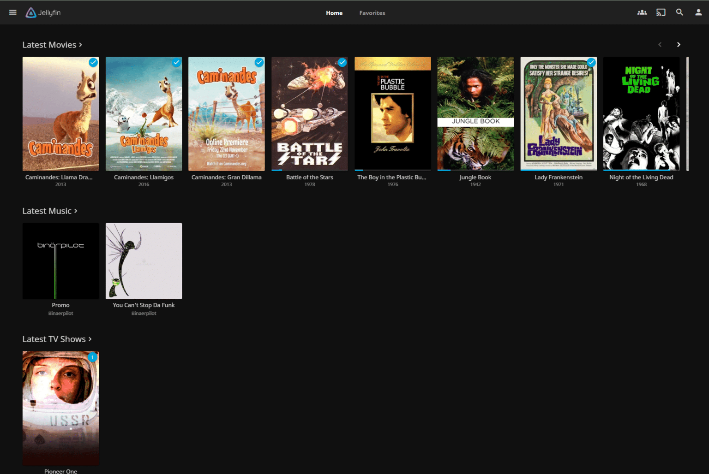Open the Night of the Living Dead poster
The image size is (709, 474).
click(x=642, y=114)
